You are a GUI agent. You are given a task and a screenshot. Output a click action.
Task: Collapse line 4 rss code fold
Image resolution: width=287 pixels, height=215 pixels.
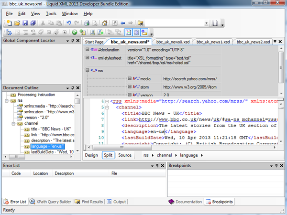point(107,101)
